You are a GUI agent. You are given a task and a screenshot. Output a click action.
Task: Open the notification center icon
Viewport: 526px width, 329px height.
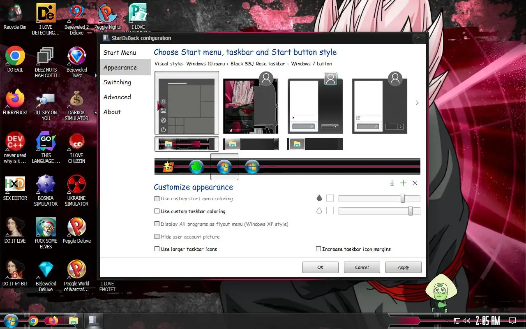[x=512, y=321]
